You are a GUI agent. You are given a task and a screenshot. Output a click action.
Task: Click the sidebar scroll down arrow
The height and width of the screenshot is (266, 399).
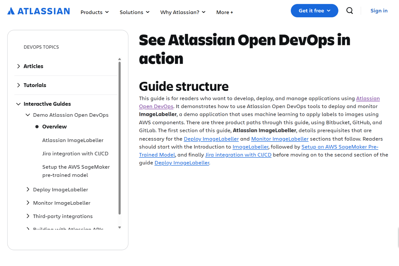(x=120, y=227)
